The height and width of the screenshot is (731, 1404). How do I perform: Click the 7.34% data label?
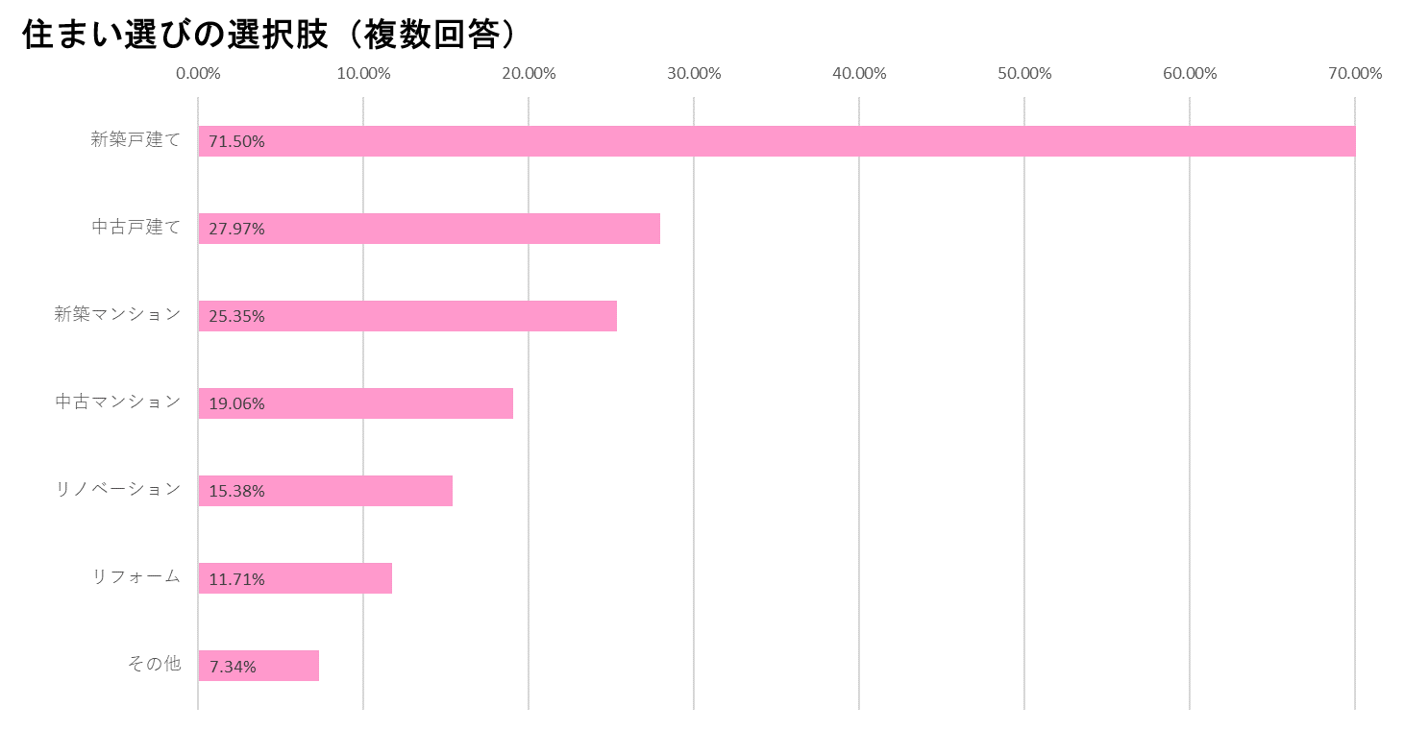pyautogui.click(x=234, y=667)
